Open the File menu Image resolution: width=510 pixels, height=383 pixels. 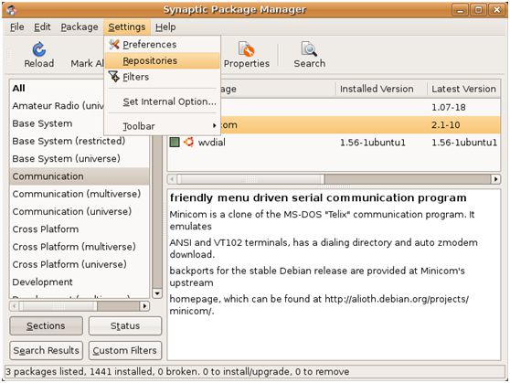coord(17,27)
